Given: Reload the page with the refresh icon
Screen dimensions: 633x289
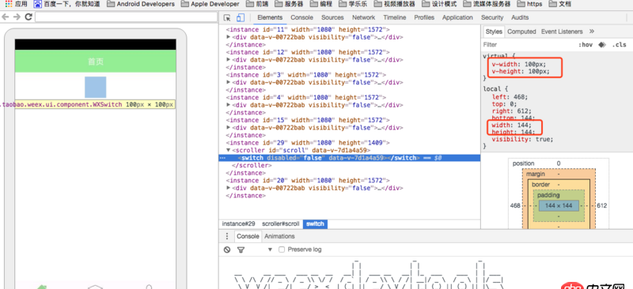Looking at the screenshot, I should pyautogui.click(x=28, y=17).
